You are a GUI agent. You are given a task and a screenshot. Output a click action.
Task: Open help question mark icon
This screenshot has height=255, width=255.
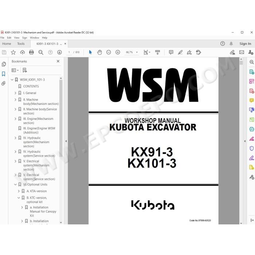223,43
